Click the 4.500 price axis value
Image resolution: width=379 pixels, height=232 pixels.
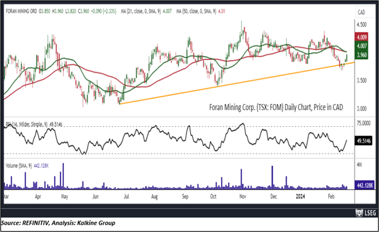[x=362, y=25]
